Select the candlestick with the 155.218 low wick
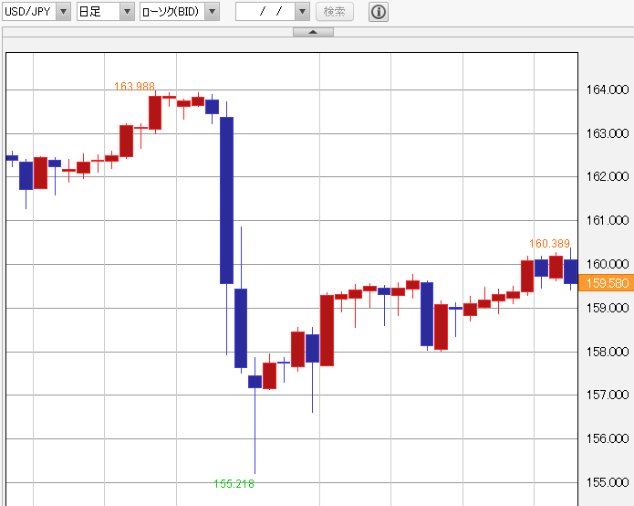 pyautogui.click(x=255, y=381)
